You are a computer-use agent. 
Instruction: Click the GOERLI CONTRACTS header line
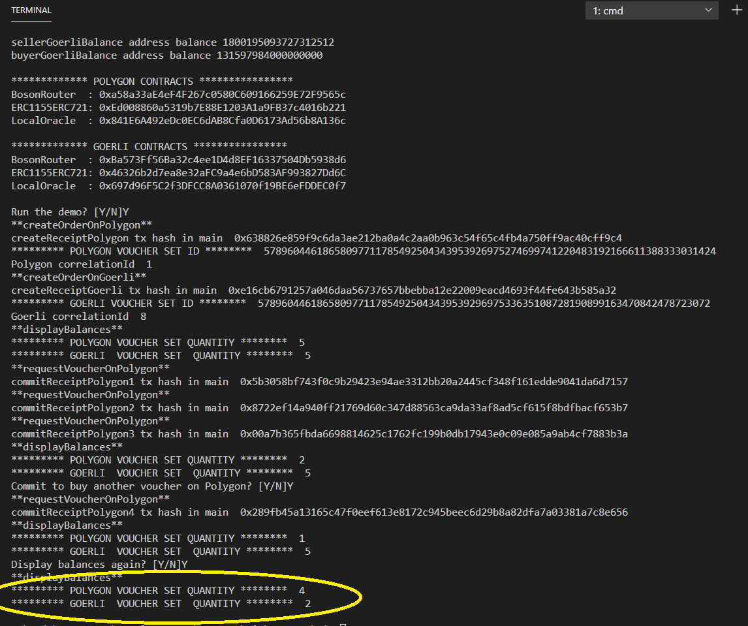click(x=149, y=146)
